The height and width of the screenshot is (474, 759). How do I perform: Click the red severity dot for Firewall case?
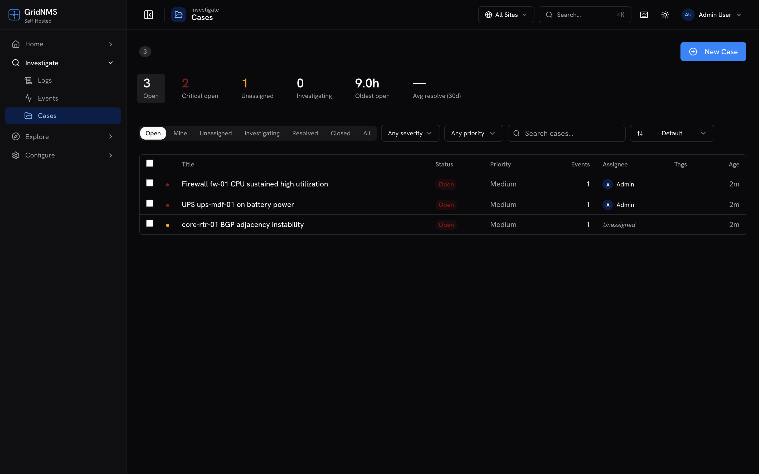pyautogui.click(x=168, y=185)
